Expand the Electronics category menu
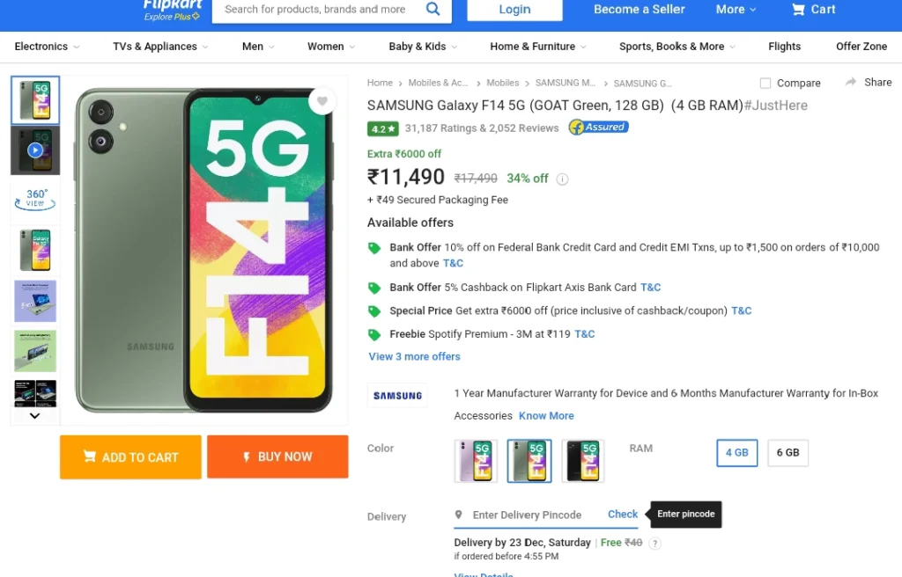The height and width of the screenshot is (577, 902). click(x=47, y=47)
